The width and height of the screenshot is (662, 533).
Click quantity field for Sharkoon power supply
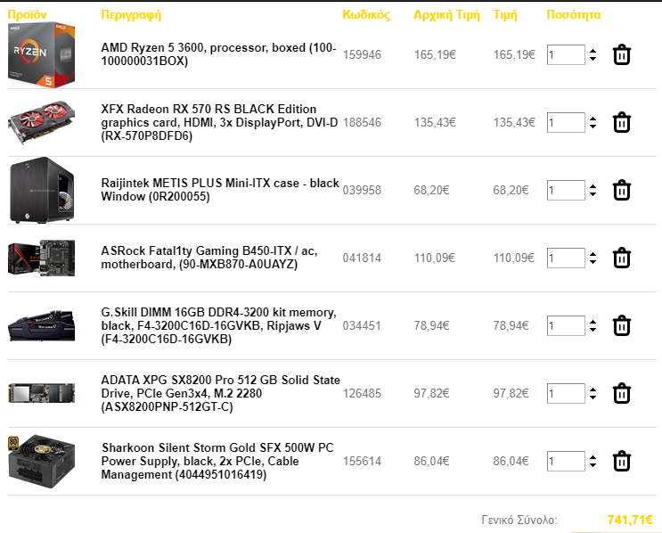pos(566,461)
